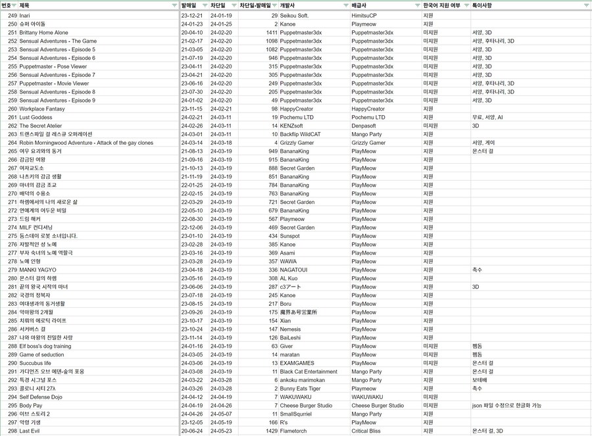Click the Body Pay title cell
592x436 pixels.
99,406
